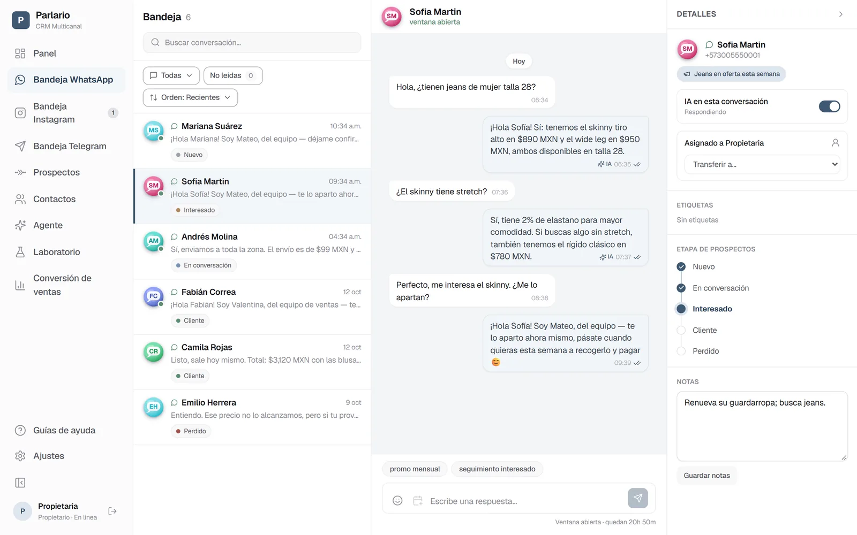This screenshot has width=857, height=535.
Task: Select the Perdido prospect stage
Action: [x=698, y=351]
